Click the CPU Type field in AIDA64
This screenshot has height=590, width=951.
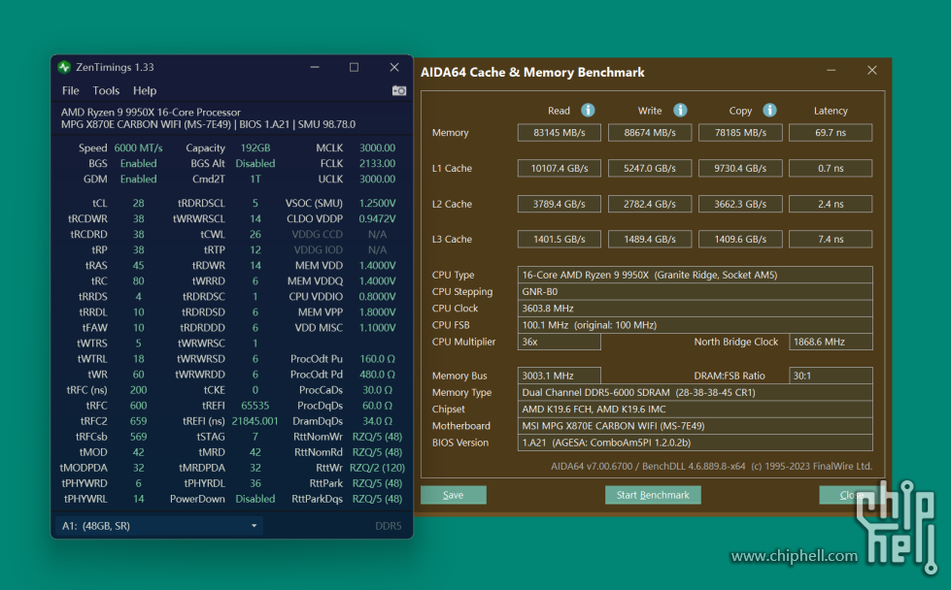click(x=696, y=275)
